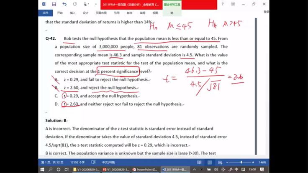Open the V1-20200829 folder taskbar item
This screenshot has width=308, height=173.
click(x=86, y=170)
